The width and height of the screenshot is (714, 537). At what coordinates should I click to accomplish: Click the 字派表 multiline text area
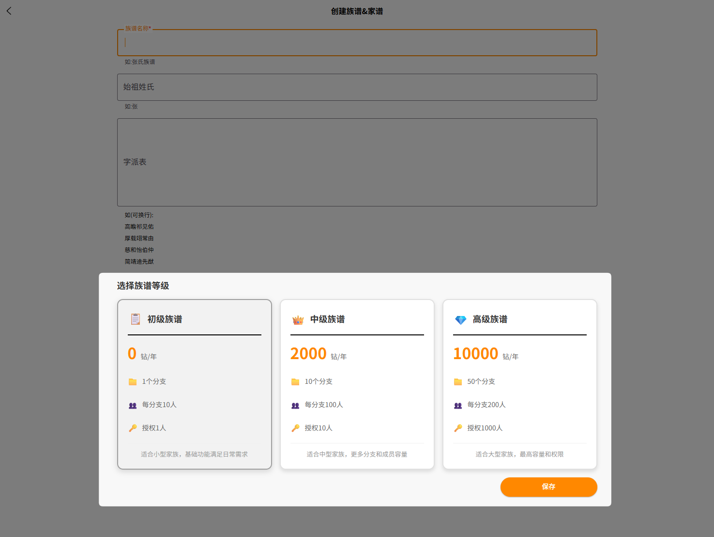[357, 162]
